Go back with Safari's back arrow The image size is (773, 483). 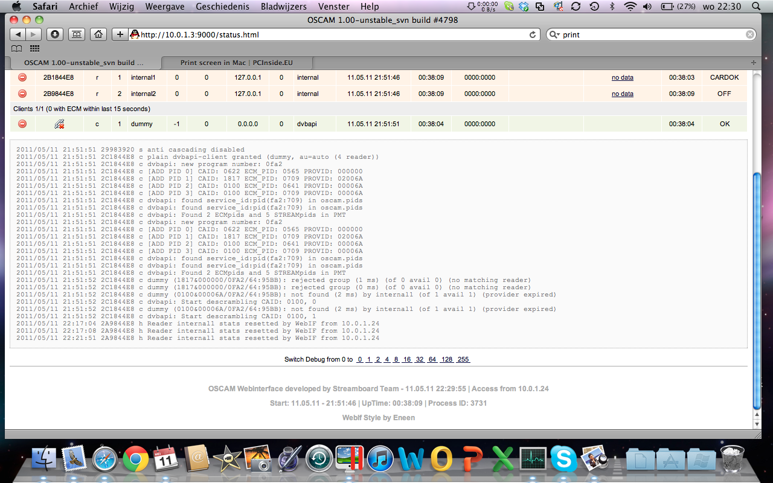18,34
